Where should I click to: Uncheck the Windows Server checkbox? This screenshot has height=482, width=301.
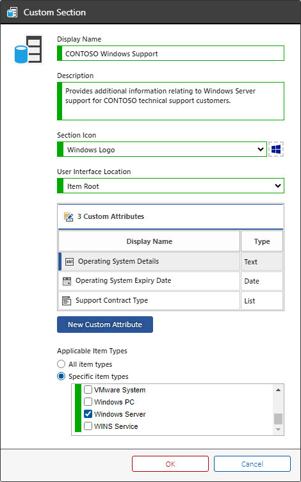pos(88,414)
